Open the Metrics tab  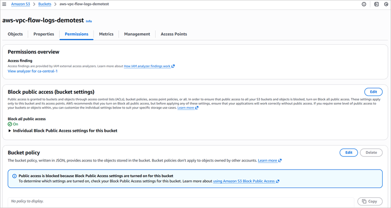point(106,34)
